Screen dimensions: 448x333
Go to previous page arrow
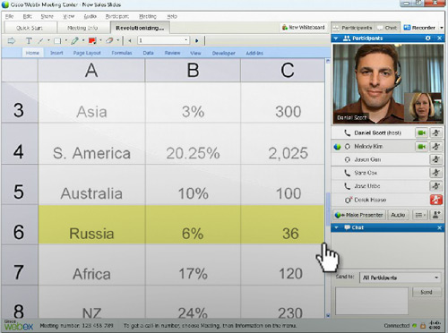[130, 40]
